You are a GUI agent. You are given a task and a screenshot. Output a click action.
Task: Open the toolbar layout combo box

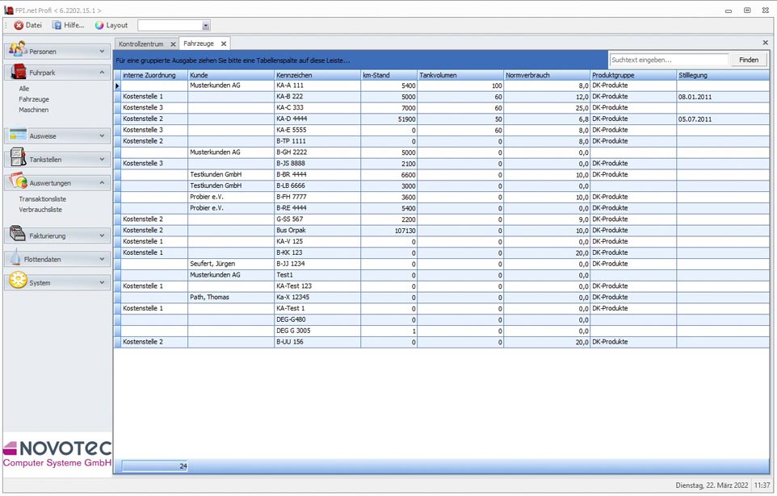[206, 26]
